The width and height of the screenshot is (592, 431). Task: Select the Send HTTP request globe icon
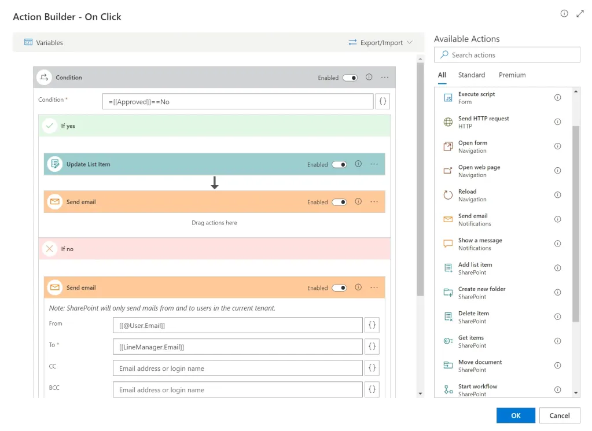tap(448, 122)
